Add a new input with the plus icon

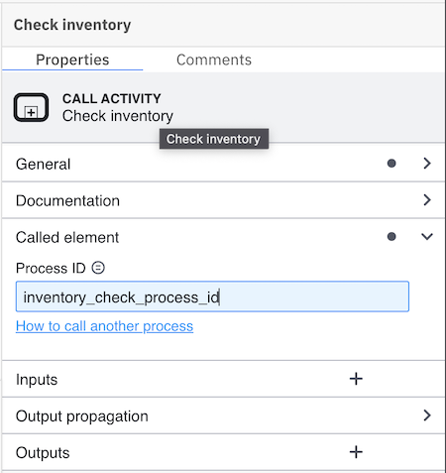click(x=356, y=379)
